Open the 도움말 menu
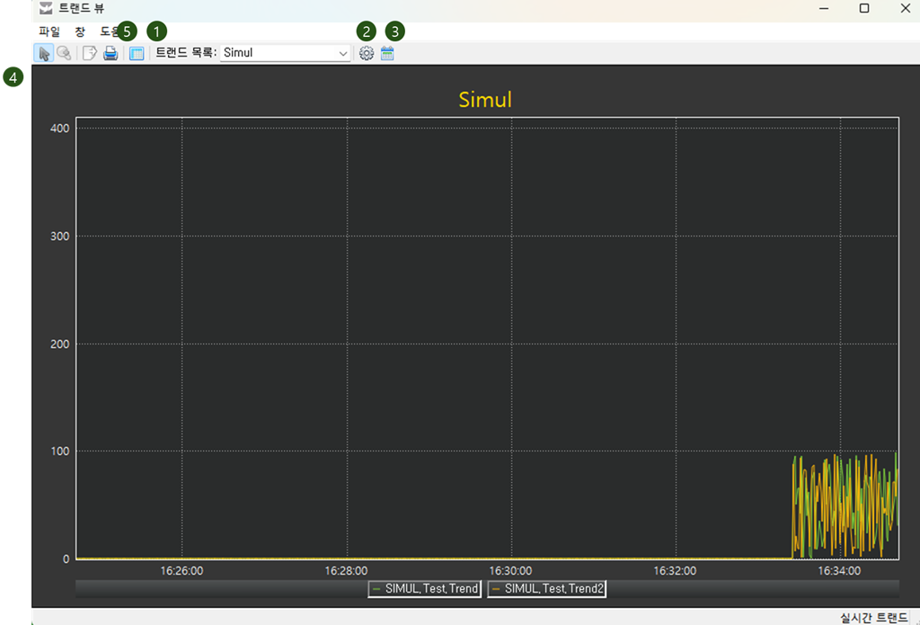This screenshot has height=625, width=920. click(x=109, y=31)
